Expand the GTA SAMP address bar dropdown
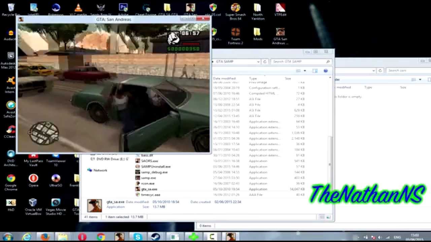 tap(258, 62)
